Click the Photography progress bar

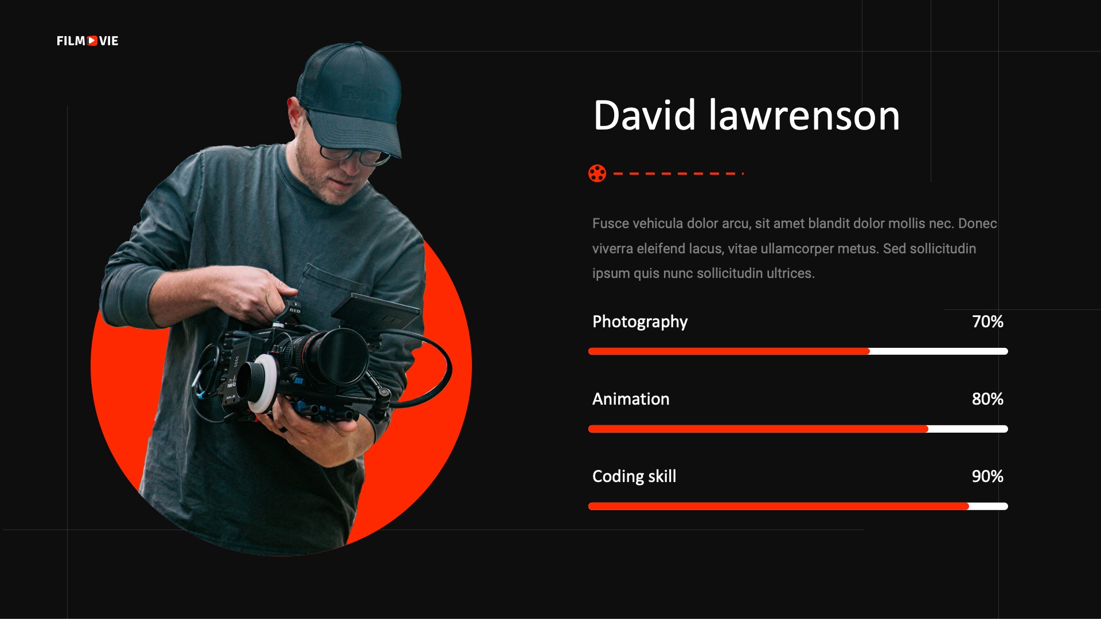tap(798, 351)
